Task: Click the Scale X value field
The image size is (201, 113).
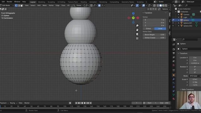Action: 195,79
